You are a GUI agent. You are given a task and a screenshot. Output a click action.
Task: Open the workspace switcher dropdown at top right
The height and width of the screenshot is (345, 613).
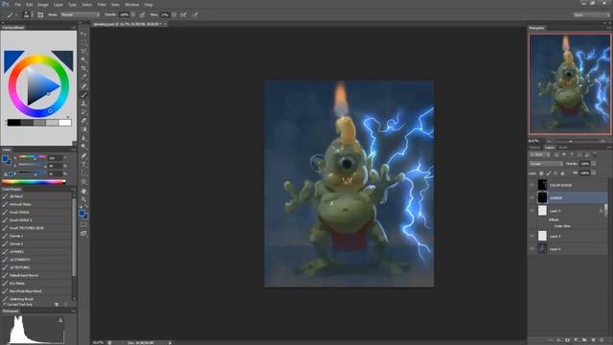(591, 15)
